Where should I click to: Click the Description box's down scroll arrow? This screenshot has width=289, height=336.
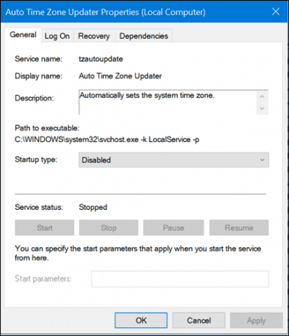pyautogui.click(x=262, y=108)
